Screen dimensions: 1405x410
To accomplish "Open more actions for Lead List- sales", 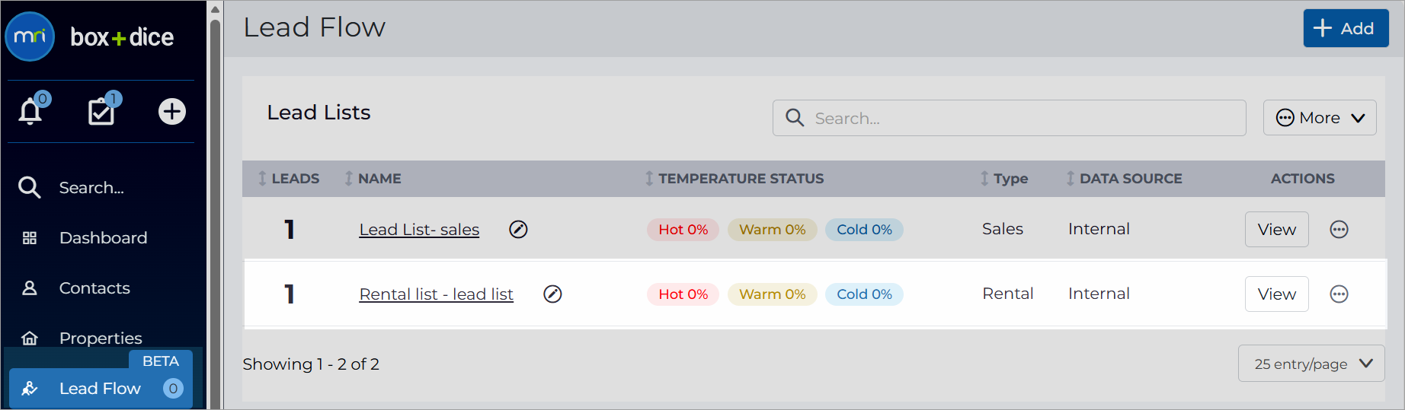I will point(1339,229).
